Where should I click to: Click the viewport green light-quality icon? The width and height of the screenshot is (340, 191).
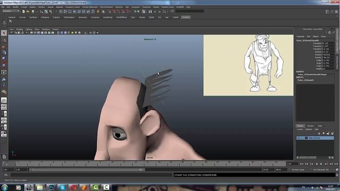coord(72,33)
